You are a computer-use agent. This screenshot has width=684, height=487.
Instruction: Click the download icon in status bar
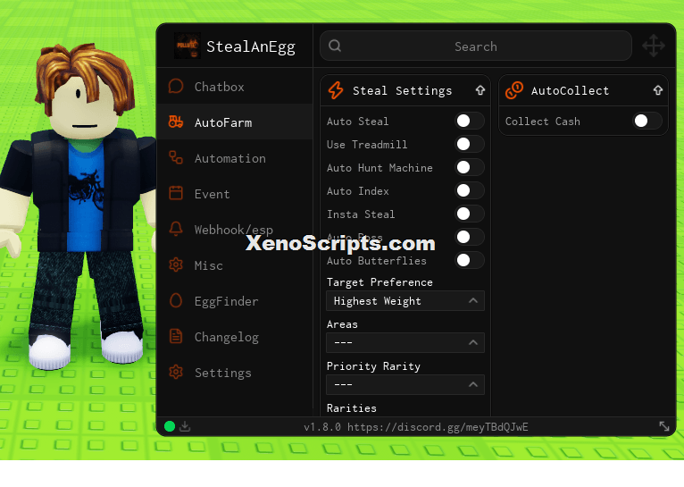[x=185, y=426]
